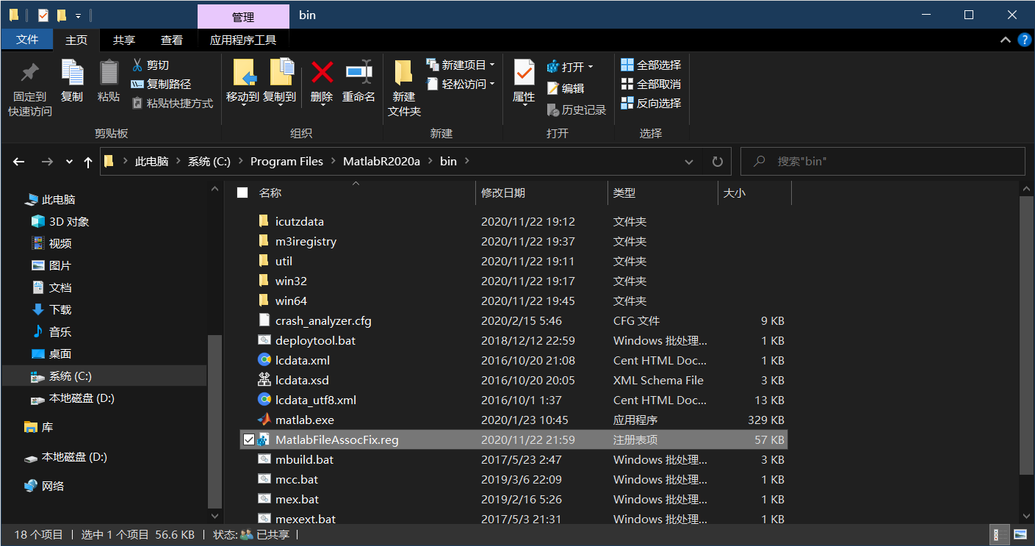1035x546 pixels.
Task: Select 网络 in navigation pane
Action: click(53, 486)
